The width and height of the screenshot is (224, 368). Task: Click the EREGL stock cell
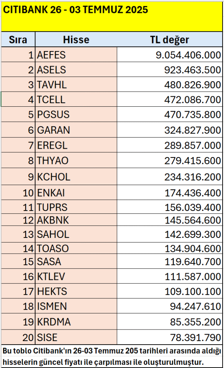[76, 145]
